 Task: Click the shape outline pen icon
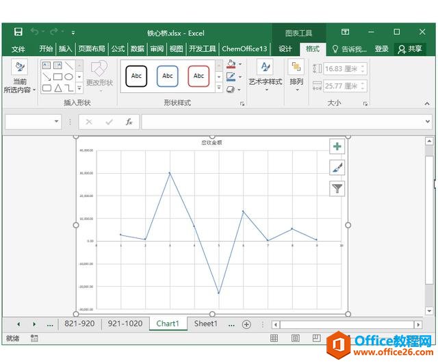(231, 77)
